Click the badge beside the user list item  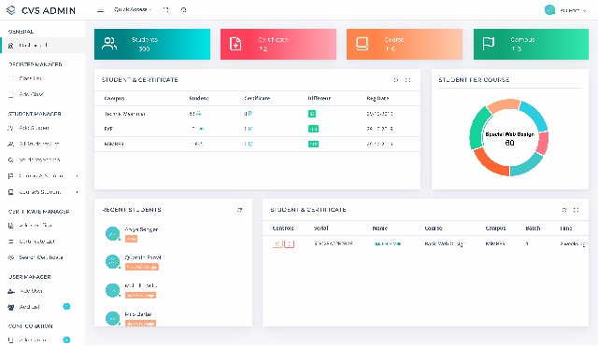point(66,307)
